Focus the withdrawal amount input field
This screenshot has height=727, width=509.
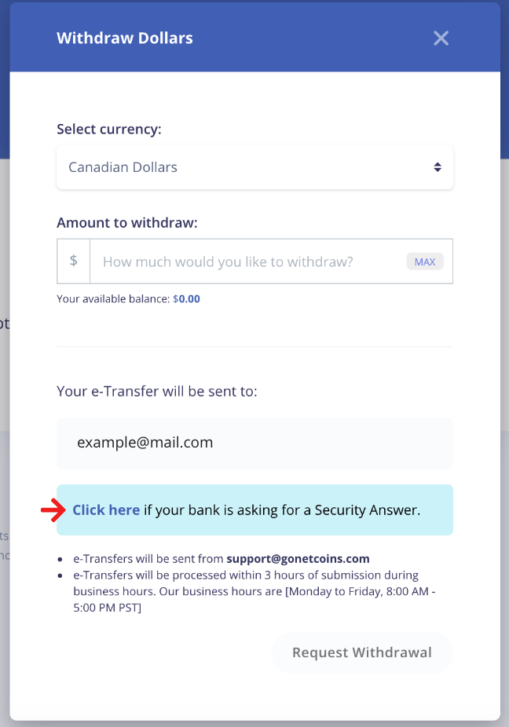(x=250, y=261)
